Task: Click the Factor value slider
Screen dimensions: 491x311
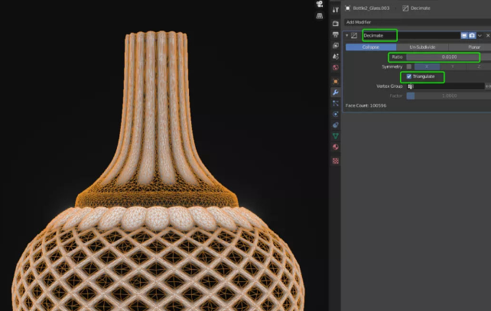Action: click(448, 96)
